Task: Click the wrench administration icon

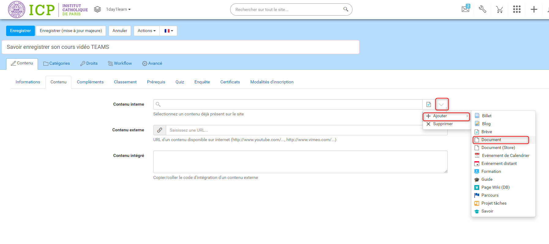Action: 483,9
